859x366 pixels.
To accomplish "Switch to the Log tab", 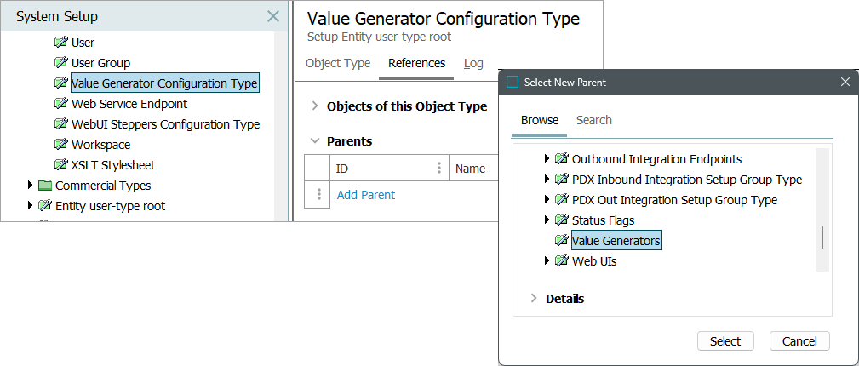I will [x=473, y=63].
